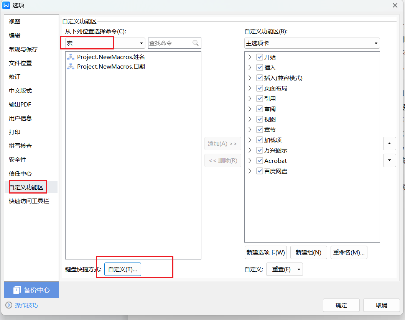This screenshot has height=320, width=405.
Task: Expand the 插入 tree node
Action: (250, 67)
